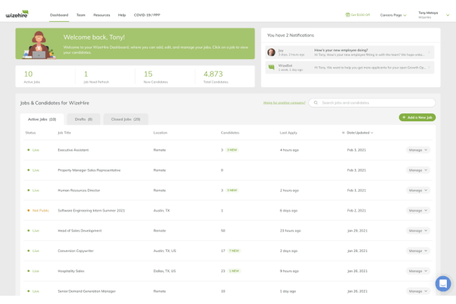
Task: Click the search magnifier icon in search box
Action: coord(316,103)
